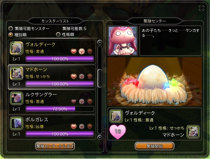
Task: Click the scroll down arrow of monster list
Action: tap(100, 137)
